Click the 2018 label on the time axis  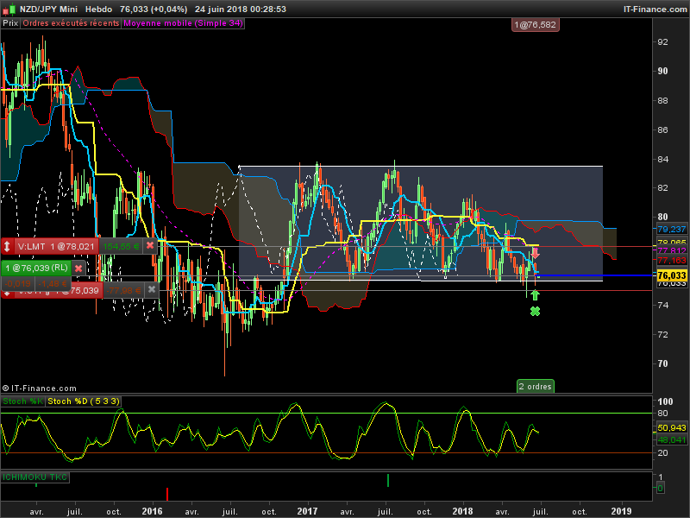[462, 511]
